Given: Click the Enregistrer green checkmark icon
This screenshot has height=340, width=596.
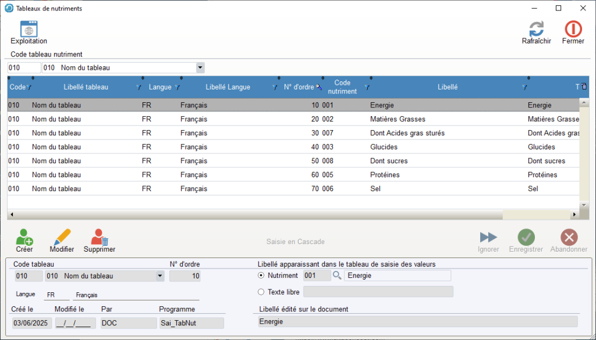Looking at the screenshot, I should click(x=526, y=237).
